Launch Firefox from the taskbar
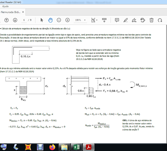 point(52,147)
